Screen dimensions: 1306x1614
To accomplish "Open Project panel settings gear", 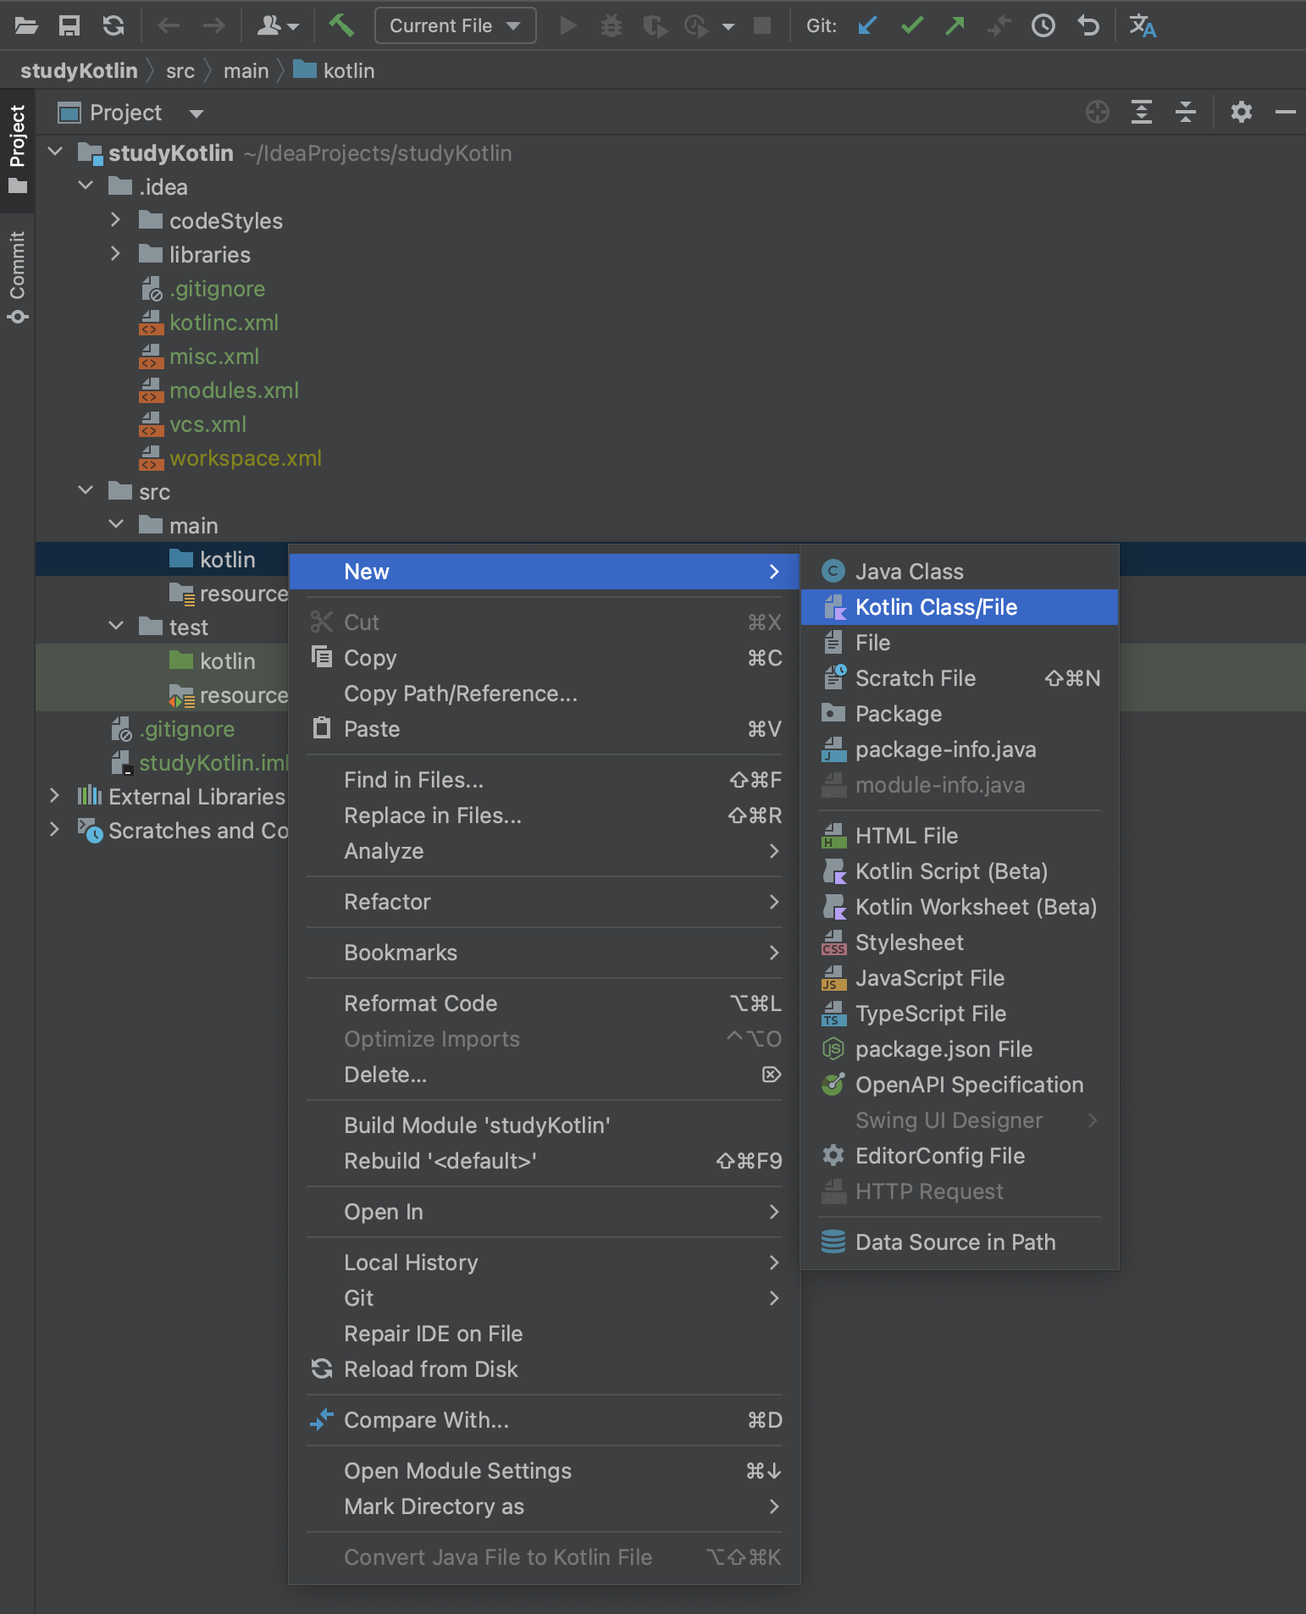I will pos(1242,112).
